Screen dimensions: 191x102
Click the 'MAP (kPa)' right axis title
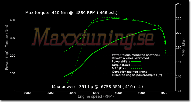point(183,47)
